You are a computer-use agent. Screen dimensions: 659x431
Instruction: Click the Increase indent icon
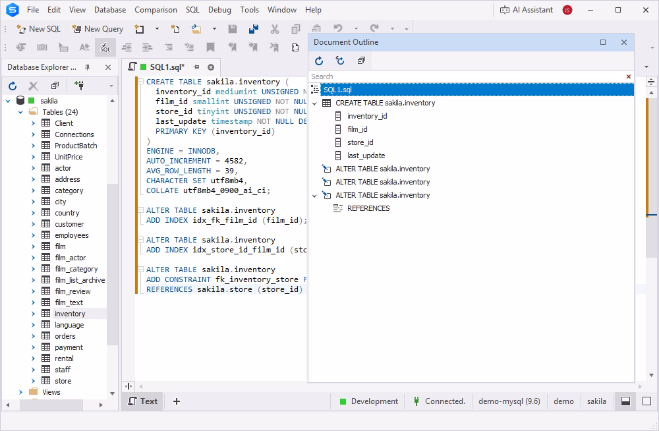click(147, 47)
